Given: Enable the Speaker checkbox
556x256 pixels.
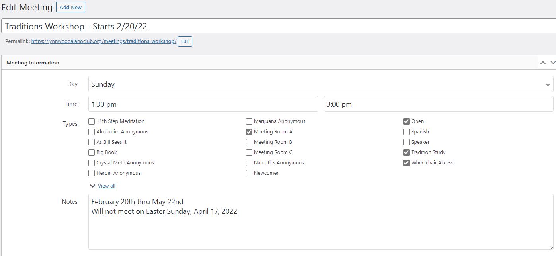Looking at the screenshot, I should 406,142.
